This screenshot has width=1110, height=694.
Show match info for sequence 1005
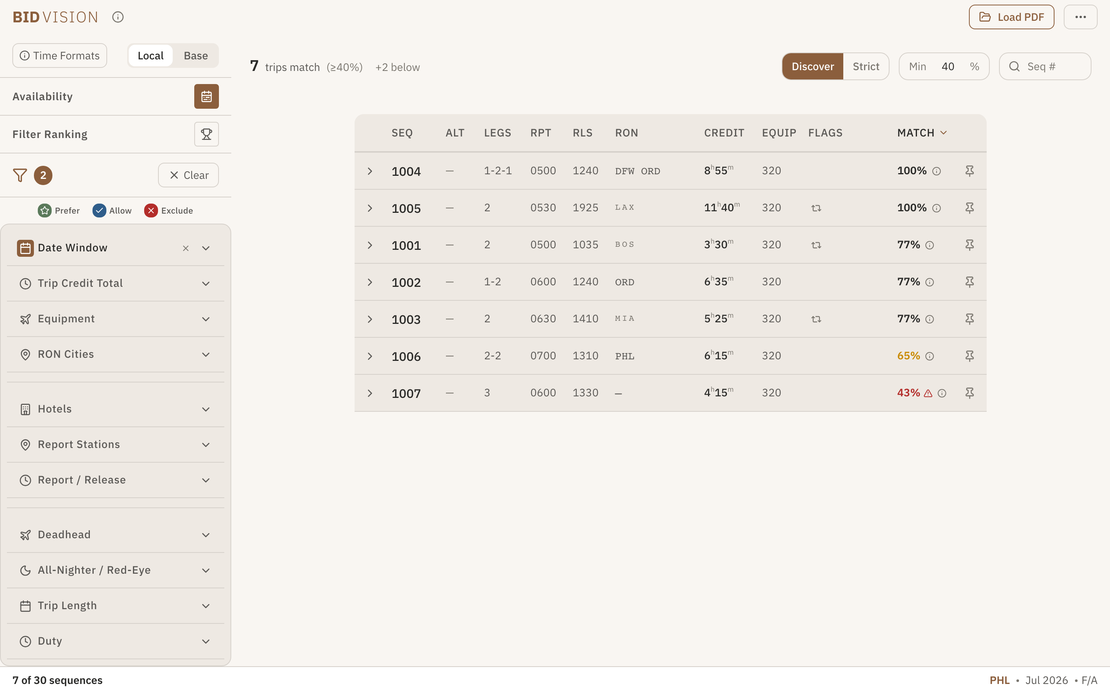[937, 208]
